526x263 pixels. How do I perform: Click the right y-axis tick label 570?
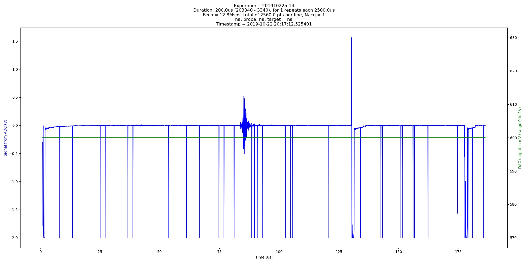point(513,238)
